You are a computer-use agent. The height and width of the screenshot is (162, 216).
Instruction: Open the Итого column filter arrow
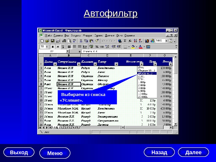tap(170, 64)
